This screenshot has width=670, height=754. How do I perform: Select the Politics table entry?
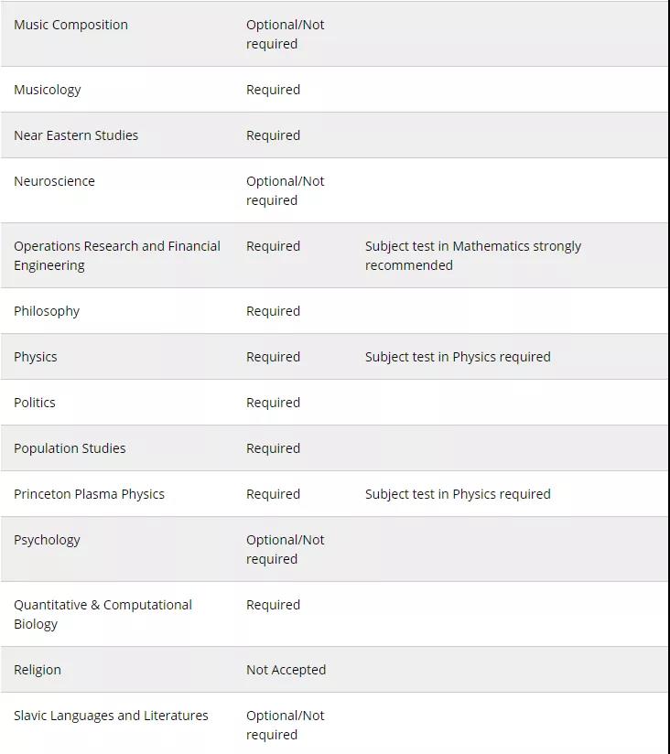[x=35, y=403]
